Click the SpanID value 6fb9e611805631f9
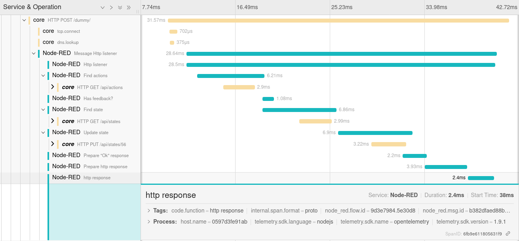 coord(483,234)
